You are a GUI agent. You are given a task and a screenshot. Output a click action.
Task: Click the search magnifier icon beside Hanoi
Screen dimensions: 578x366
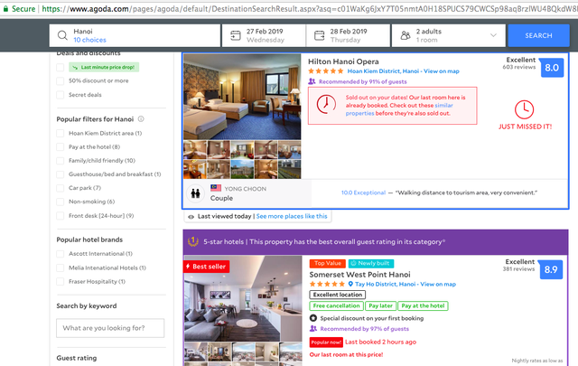[x=62, y=35]
